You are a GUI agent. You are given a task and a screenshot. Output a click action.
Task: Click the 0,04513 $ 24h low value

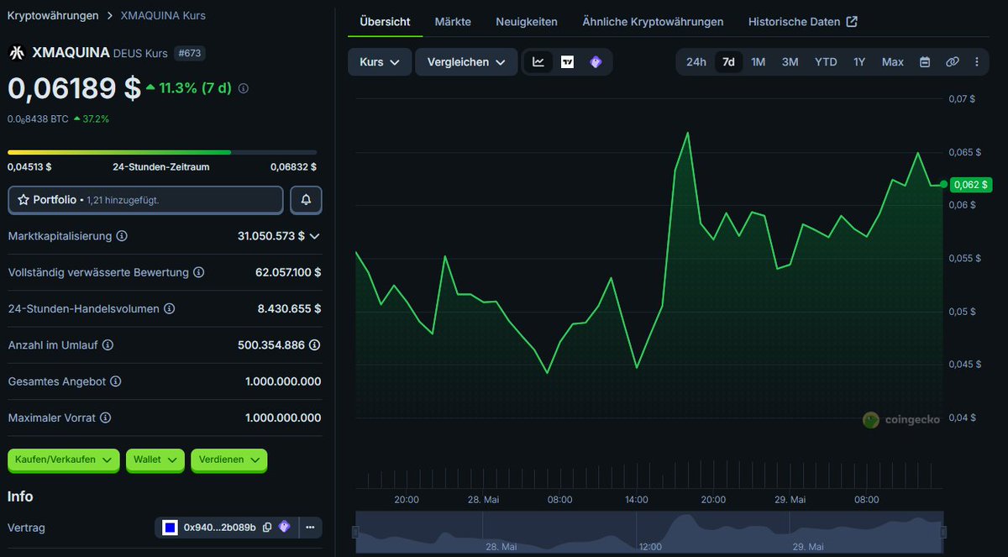tap(29, 166)
